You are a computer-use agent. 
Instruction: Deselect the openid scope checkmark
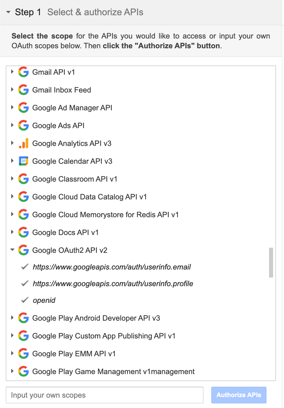tap(24, 300)
